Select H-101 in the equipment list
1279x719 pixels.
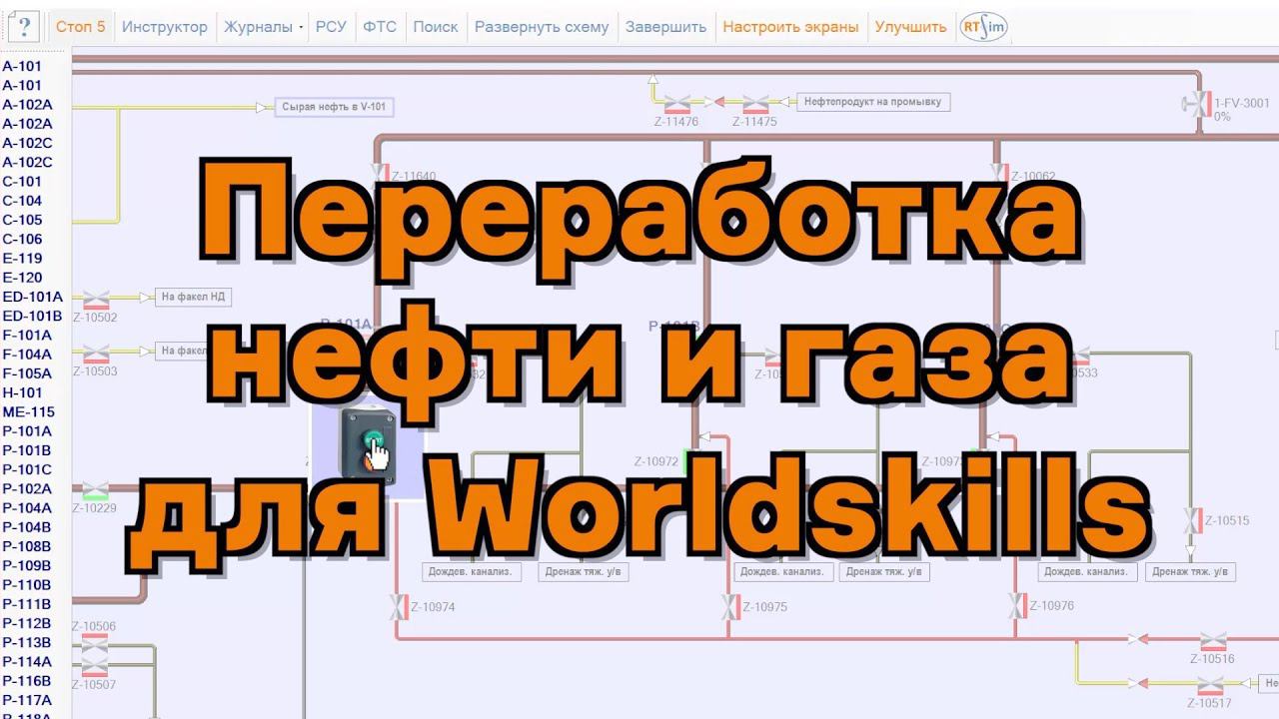pos(22,392)
